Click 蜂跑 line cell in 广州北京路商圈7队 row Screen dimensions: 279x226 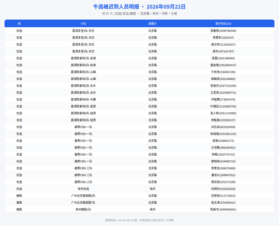pyautogui.click(x=19, y=203)
